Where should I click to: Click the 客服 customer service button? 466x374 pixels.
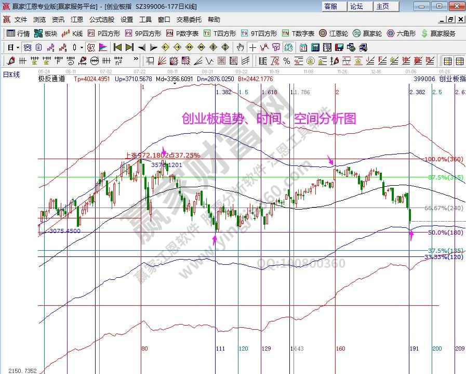pos(331,6)
